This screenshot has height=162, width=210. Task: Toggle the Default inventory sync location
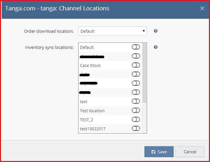[x=136, y=47]
